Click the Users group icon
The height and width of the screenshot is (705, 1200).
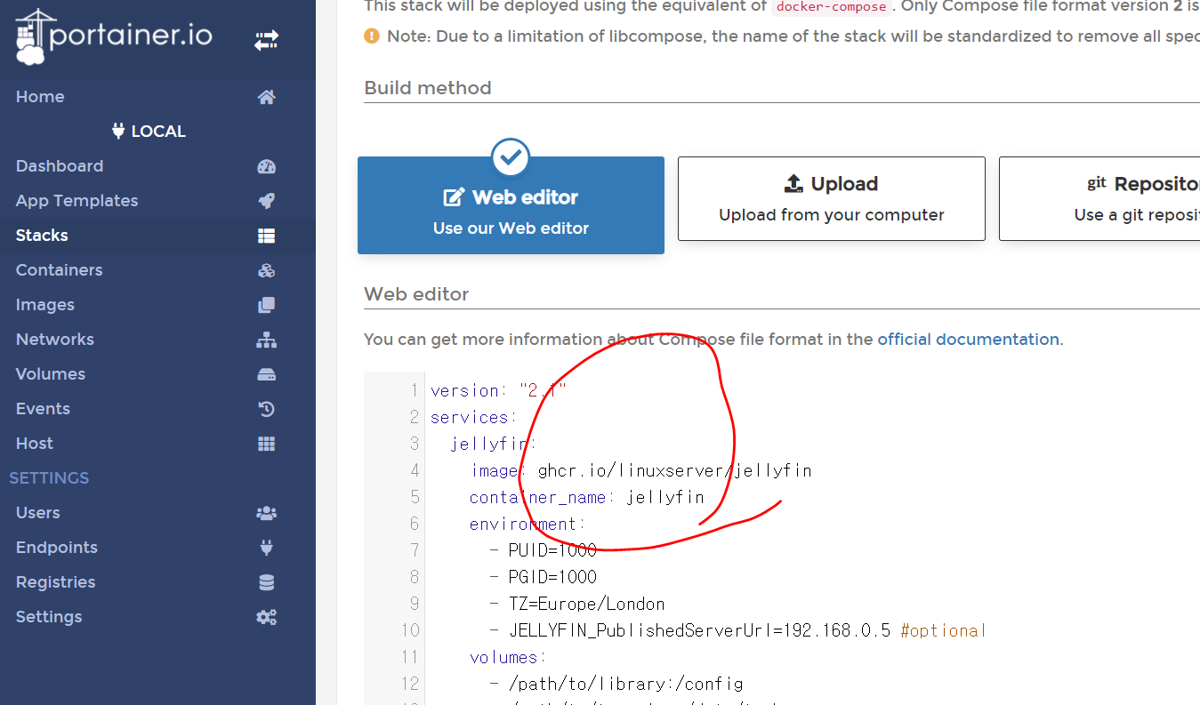[x=266, y=513]
